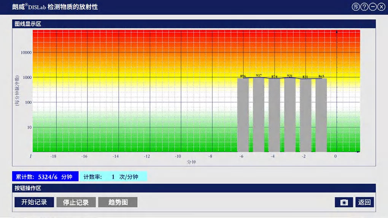Click the bar labeled 831
Viewport: 388px width, 218px height.
pyautogui.click(x=305, y=115)
